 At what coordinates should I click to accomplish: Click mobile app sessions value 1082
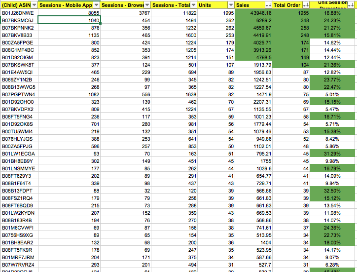pyautogui.click(x=69, y=95)
